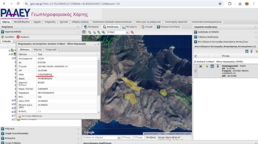258x144 pixels.
Task: Click Αφαίρεση remove layer button
Action: pos(23,37)
